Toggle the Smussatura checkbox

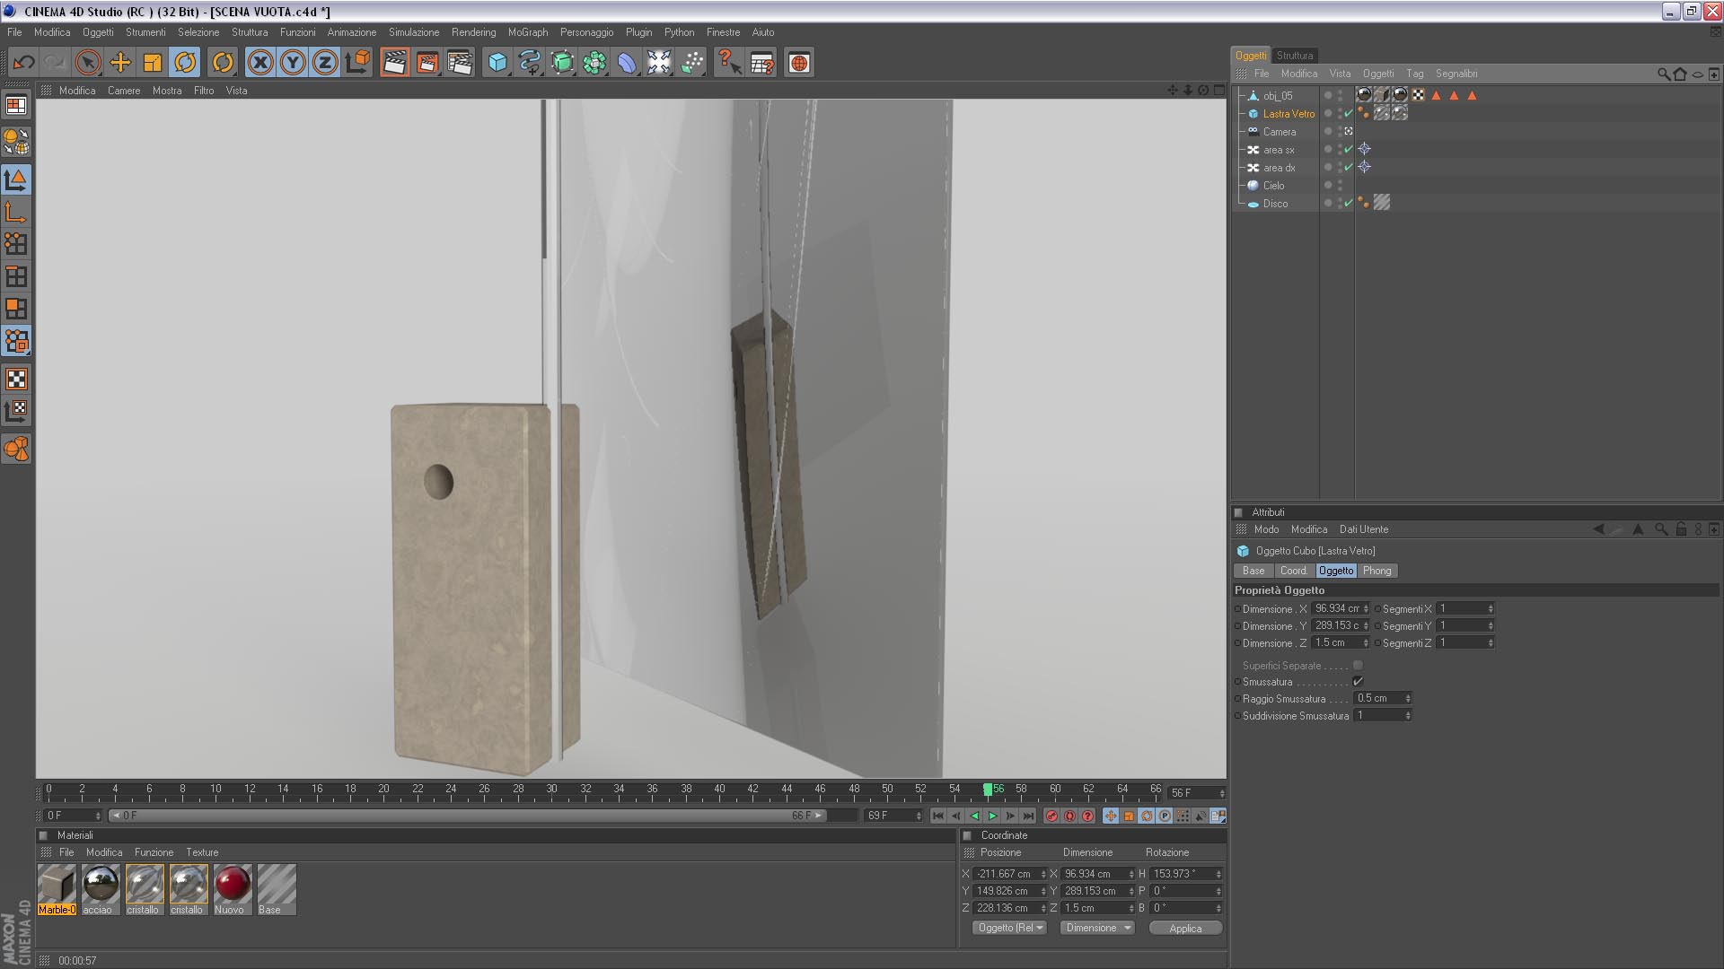1358,682
